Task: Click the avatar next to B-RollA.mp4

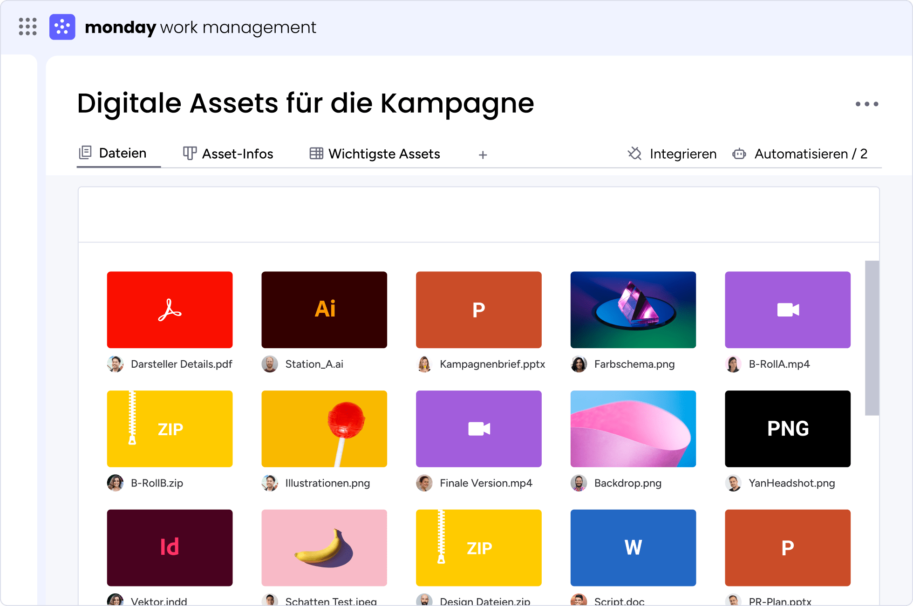Action: pyautogui.click(x=733, y=364)
